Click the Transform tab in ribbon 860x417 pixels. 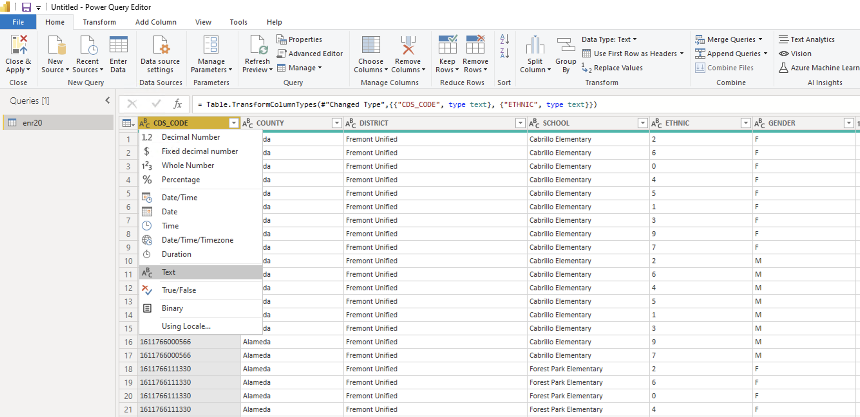tap(99, 22)
